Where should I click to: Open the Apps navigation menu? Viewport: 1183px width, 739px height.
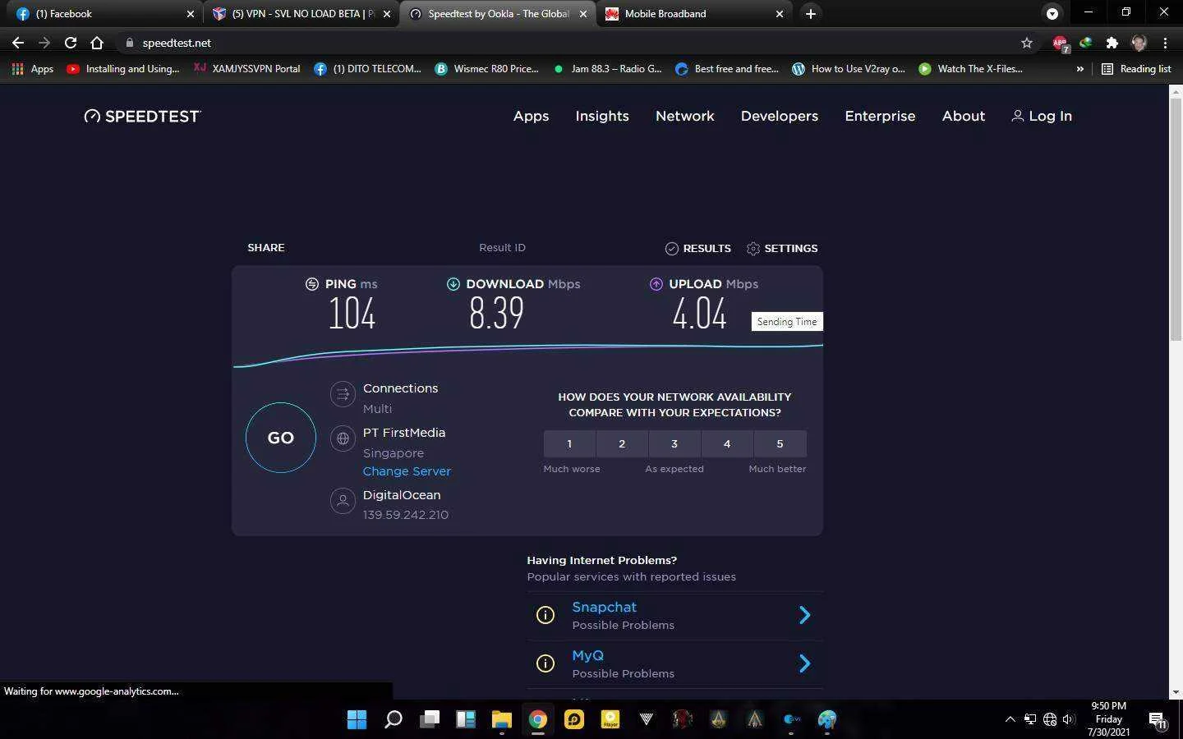(x=531, y=116)
